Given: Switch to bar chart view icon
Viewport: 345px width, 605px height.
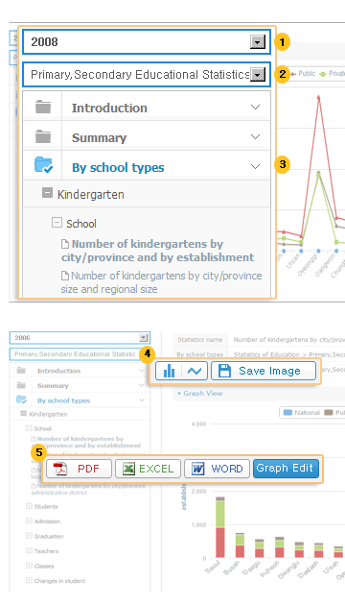Looking at the screenshot, I should click(x=169, y=371).
